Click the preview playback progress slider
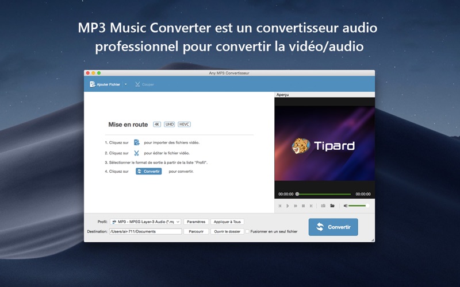Viewport: 460px width, 287px height. pyautogui.click(x=324, y=194)
